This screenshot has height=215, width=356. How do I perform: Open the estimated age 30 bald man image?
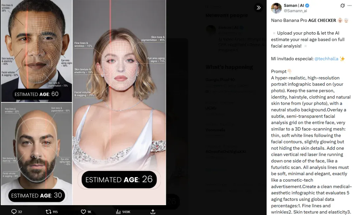tap(36, 154)
